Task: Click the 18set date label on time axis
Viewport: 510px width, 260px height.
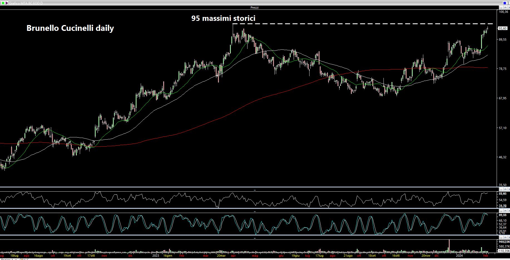Action: [x=372, y=256]
